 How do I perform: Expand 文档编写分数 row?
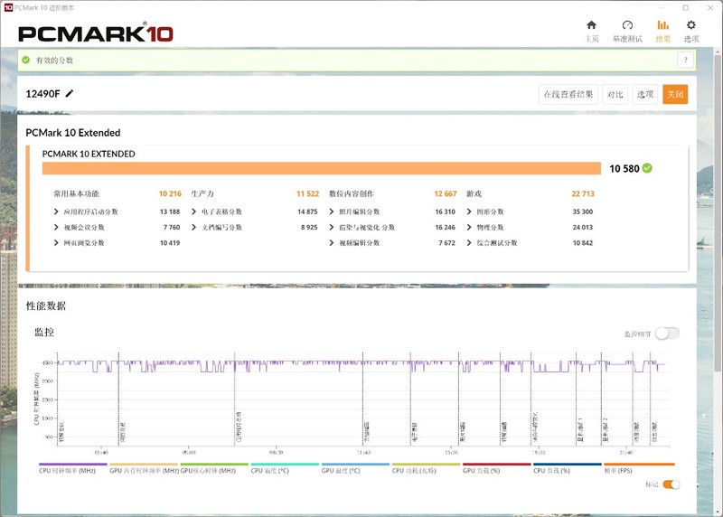193,228
